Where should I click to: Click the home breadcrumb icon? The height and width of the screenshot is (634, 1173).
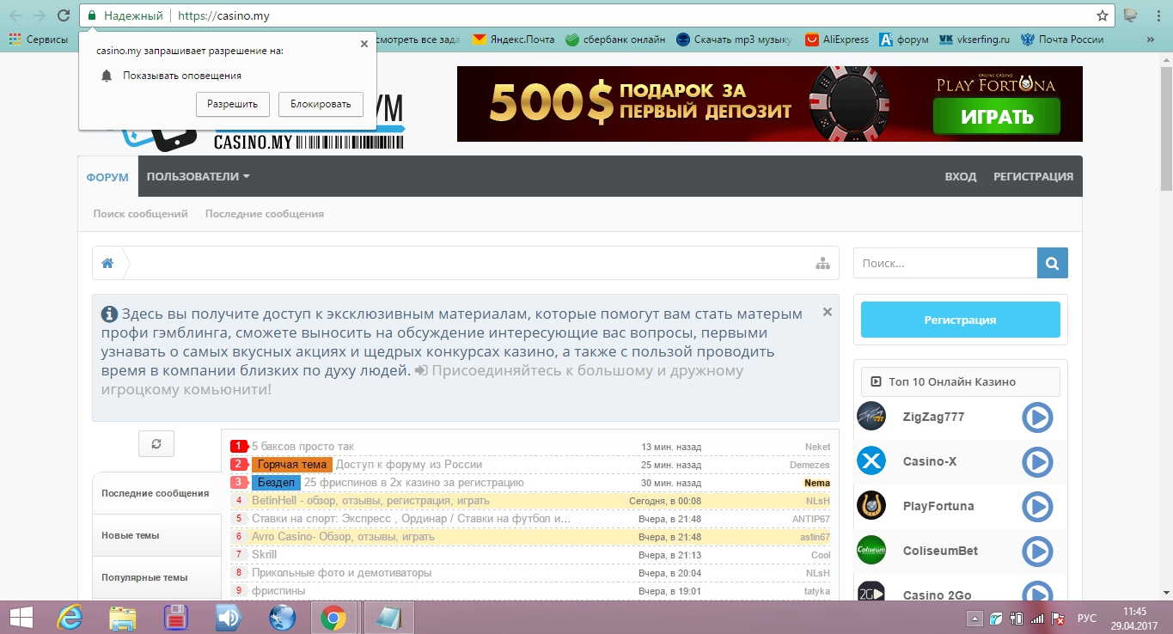click(x=107, y=264)
